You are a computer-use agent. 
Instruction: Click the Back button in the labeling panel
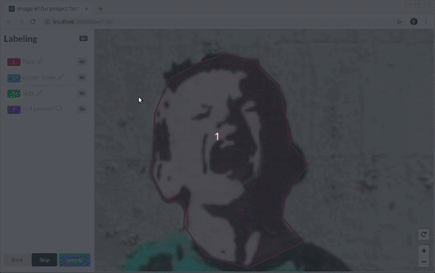[17, 260]
